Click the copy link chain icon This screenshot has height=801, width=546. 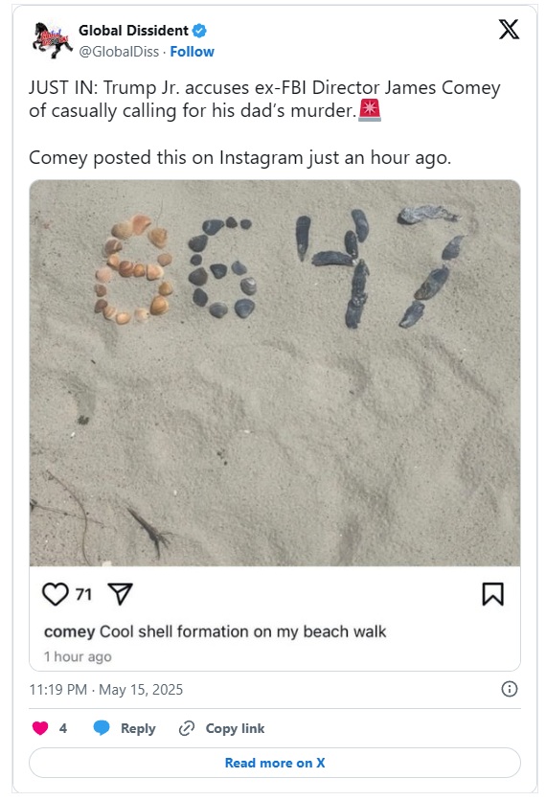[x=187, y=728]
